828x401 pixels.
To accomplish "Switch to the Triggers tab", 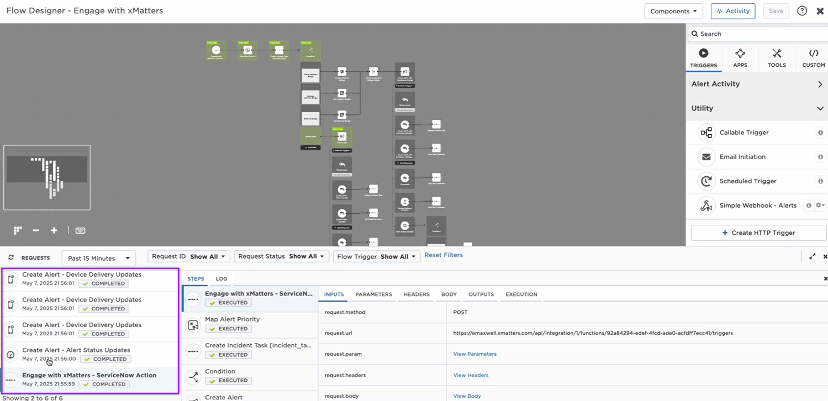I will pyautogui.click(x=703, y=58).
